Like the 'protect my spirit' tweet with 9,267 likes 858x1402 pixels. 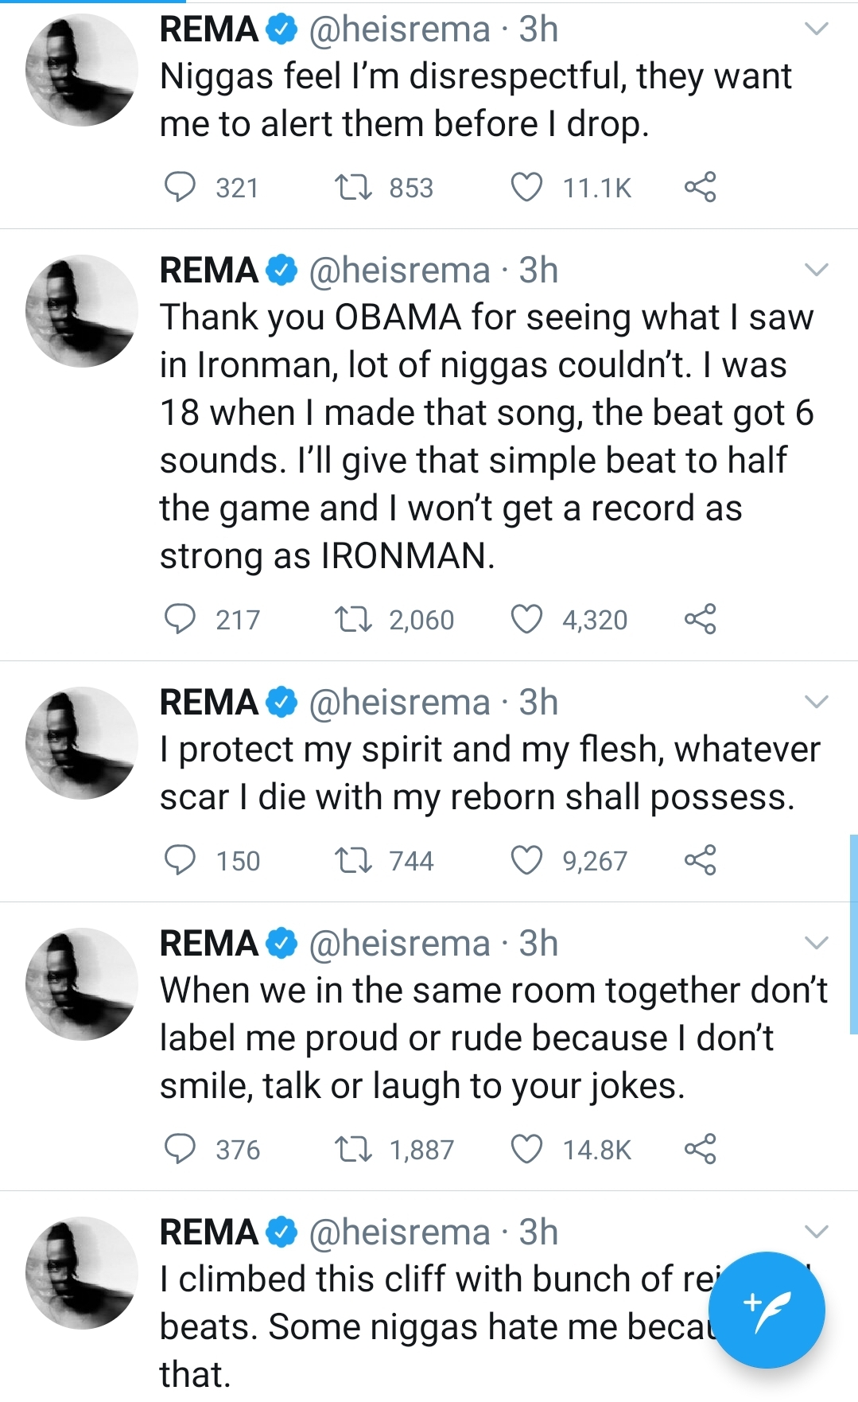click(526, 860)
